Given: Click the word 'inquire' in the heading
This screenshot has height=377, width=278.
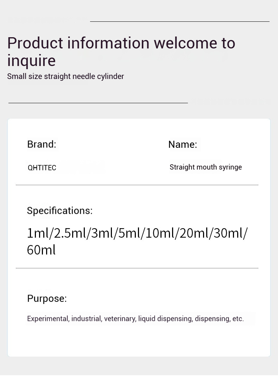Looking at the screenshot, I should tap(31, 60).
